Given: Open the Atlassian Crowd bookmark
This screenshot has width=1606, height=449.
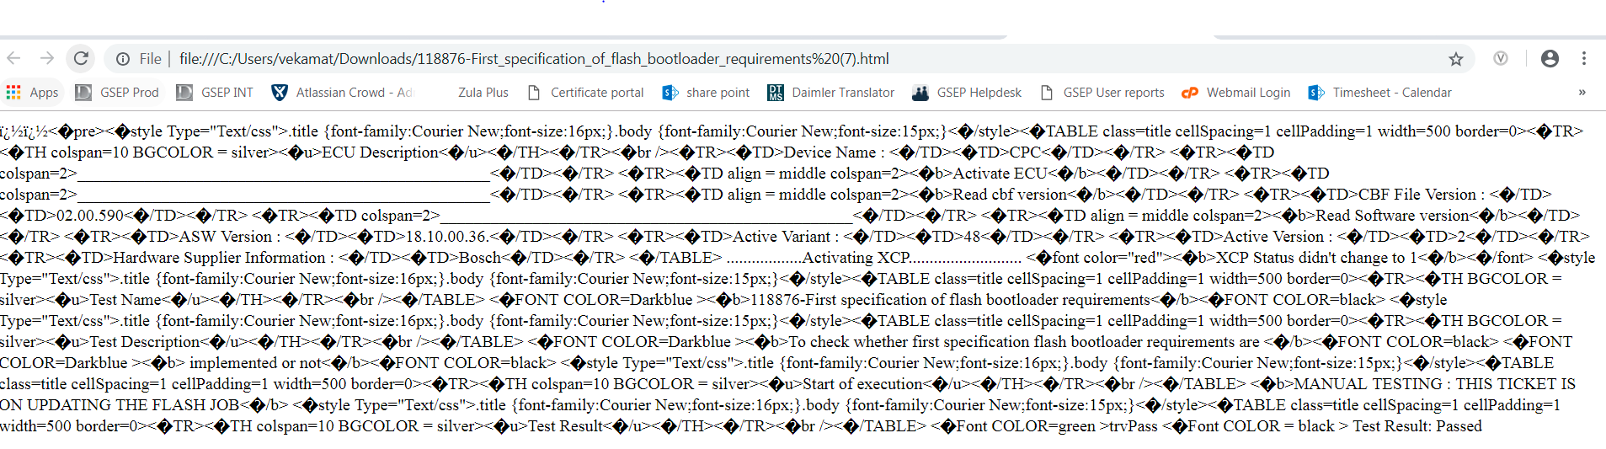Looking at the screenshot, I should click(342, 93).
